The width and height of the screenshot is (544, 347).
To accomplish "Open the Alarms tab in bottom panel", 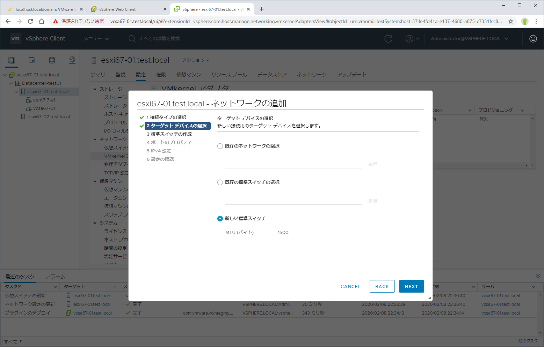I will pyautogui.click(x=55, y=277).
